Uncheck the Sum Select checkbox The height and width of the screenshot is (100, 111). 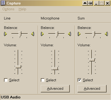pyautogui.click(x=79, y=80)
